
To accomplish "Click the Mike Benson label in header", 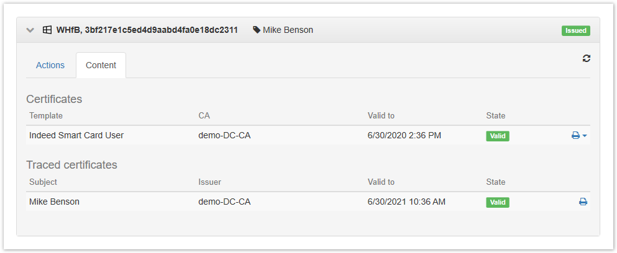I will pos(288,30).
